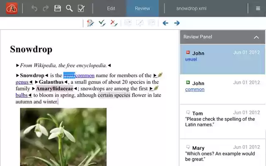The image size is (266, 166).
Task: Click the disabled add comment icon
Action: pyautogui.click(x=128, y=23)
